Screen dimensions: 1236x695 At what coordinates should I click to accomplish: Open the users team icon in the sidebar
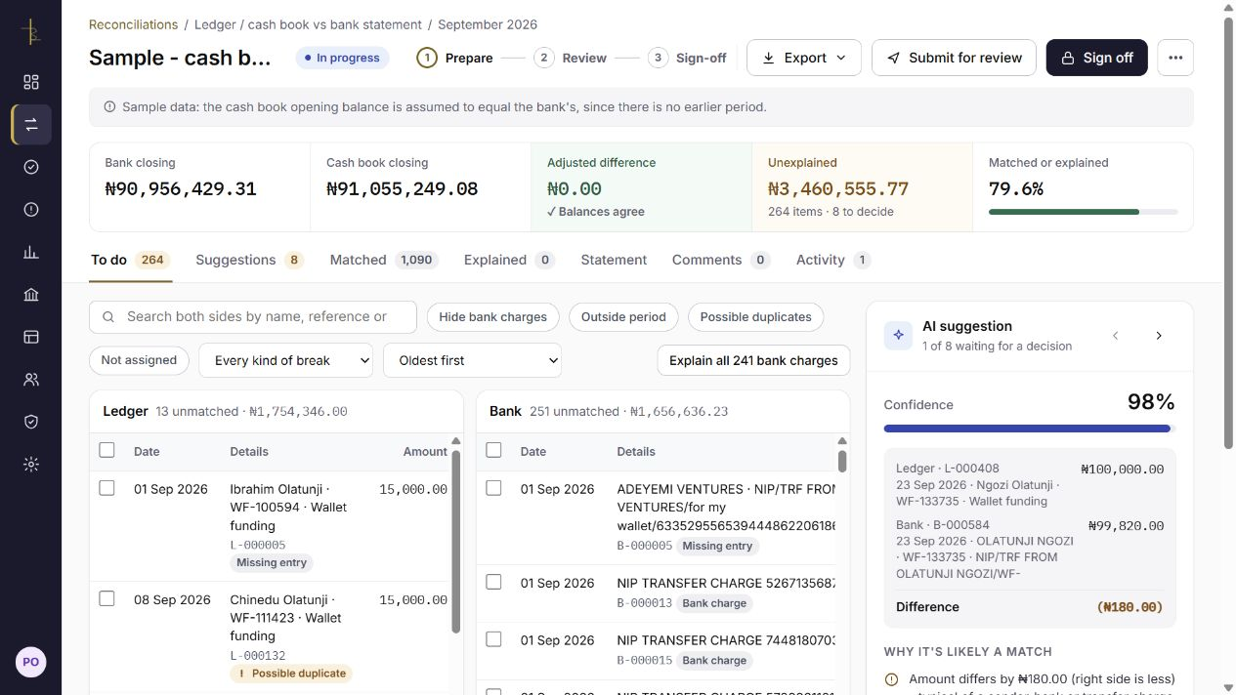click(31, 380)
